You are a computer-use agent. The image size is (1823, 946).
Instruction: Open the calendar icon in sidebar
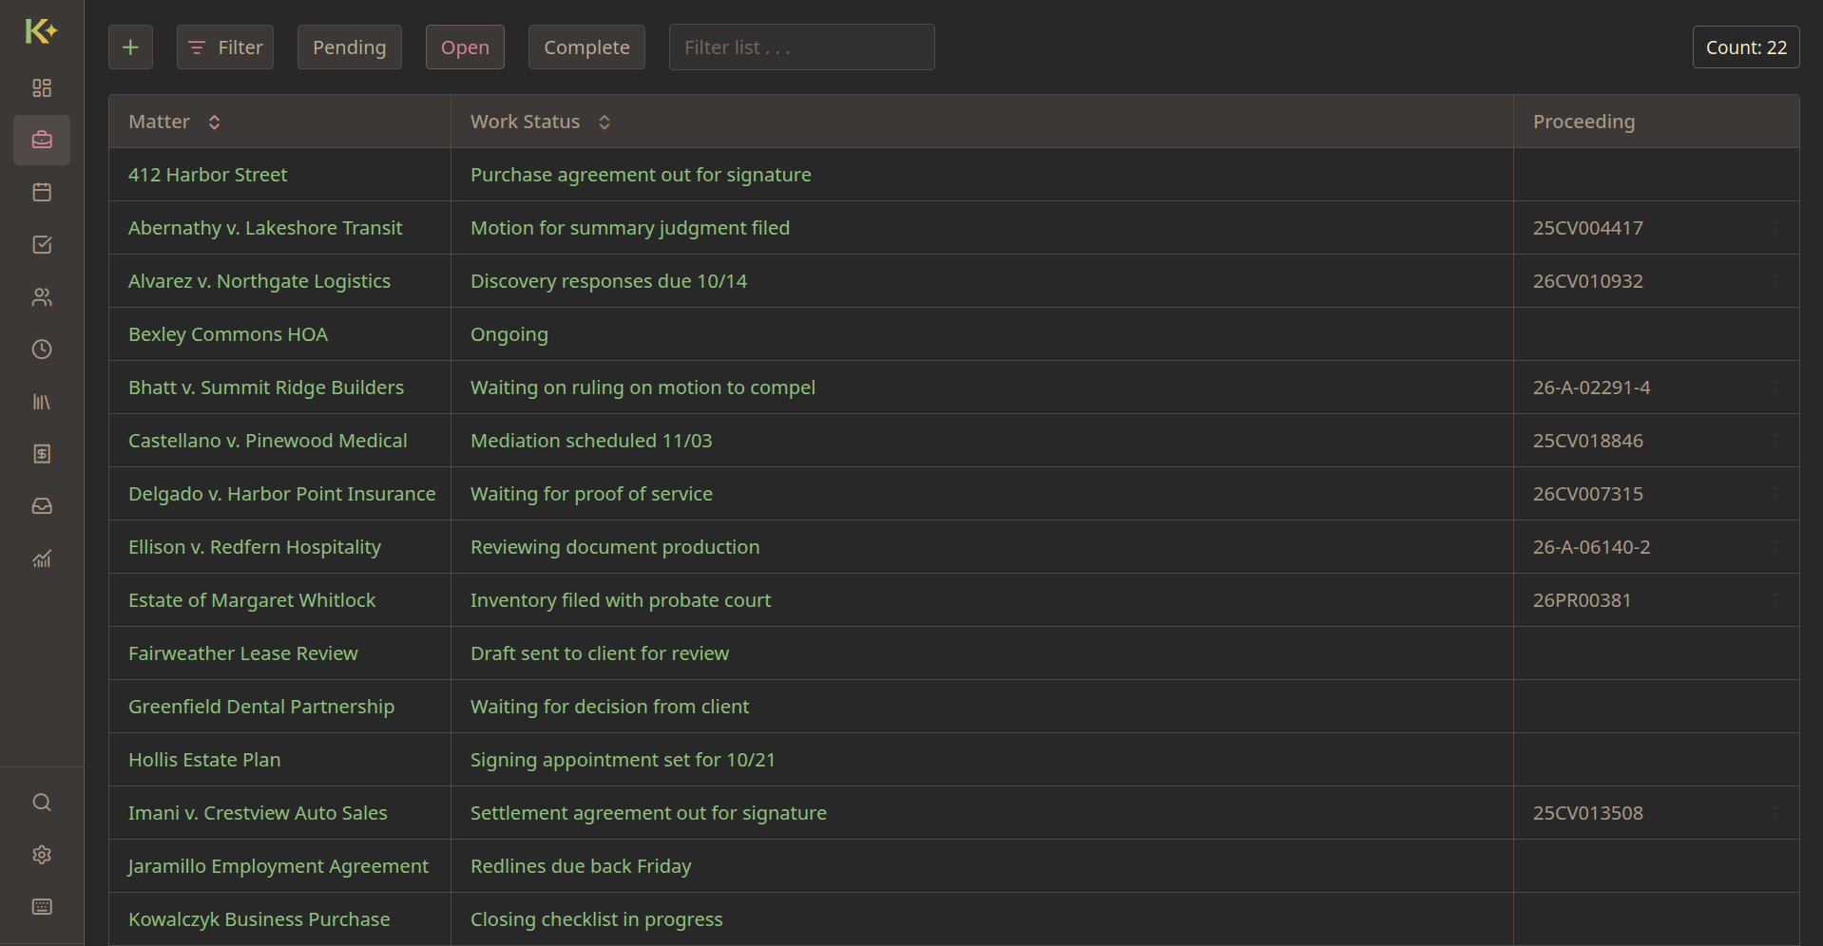[42, 193]
